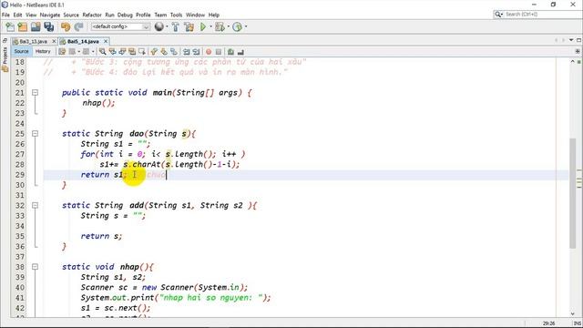Click the editor split plus button at top right
Screen dimensions: 583x328
tap(577, 51)
